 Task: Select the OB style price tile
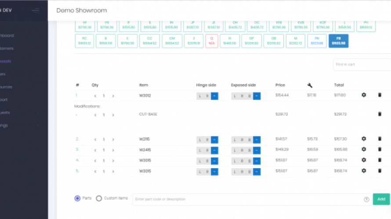click(x=274, y=41)
